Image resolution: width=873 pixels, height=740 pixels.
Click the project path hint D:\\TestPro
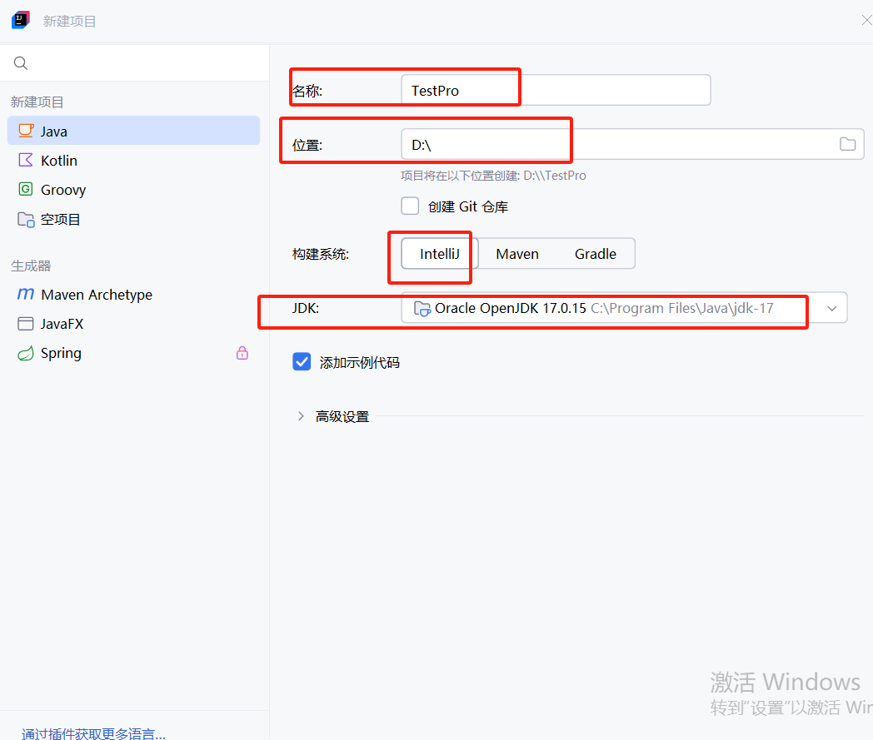[493, 176]
